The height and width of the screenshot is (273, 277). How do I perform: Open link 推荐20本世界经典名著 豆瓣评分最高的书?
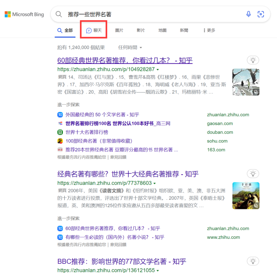122,150
